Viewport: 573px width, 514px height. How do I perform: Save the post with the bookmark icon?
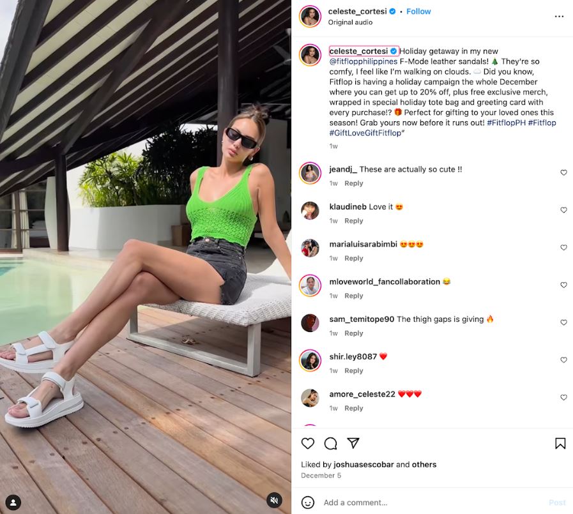point(560,443)
